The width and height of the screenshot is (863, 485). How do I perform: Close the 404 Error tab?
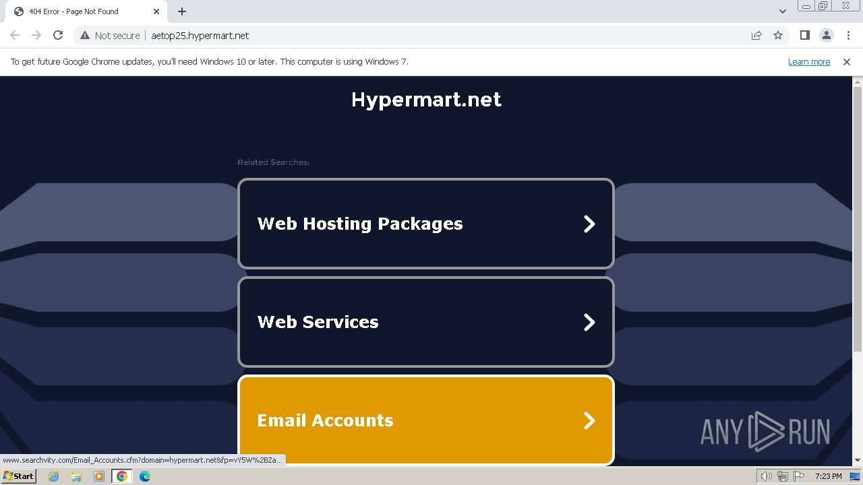point(156,11)
